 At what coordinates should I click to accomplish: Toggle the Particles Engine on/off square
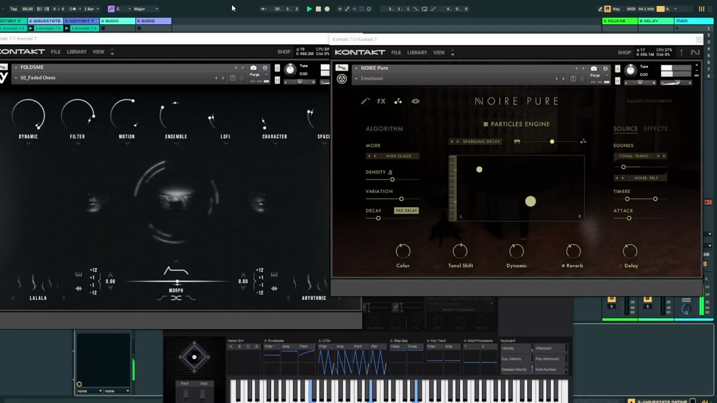click(x=486, y=124)
